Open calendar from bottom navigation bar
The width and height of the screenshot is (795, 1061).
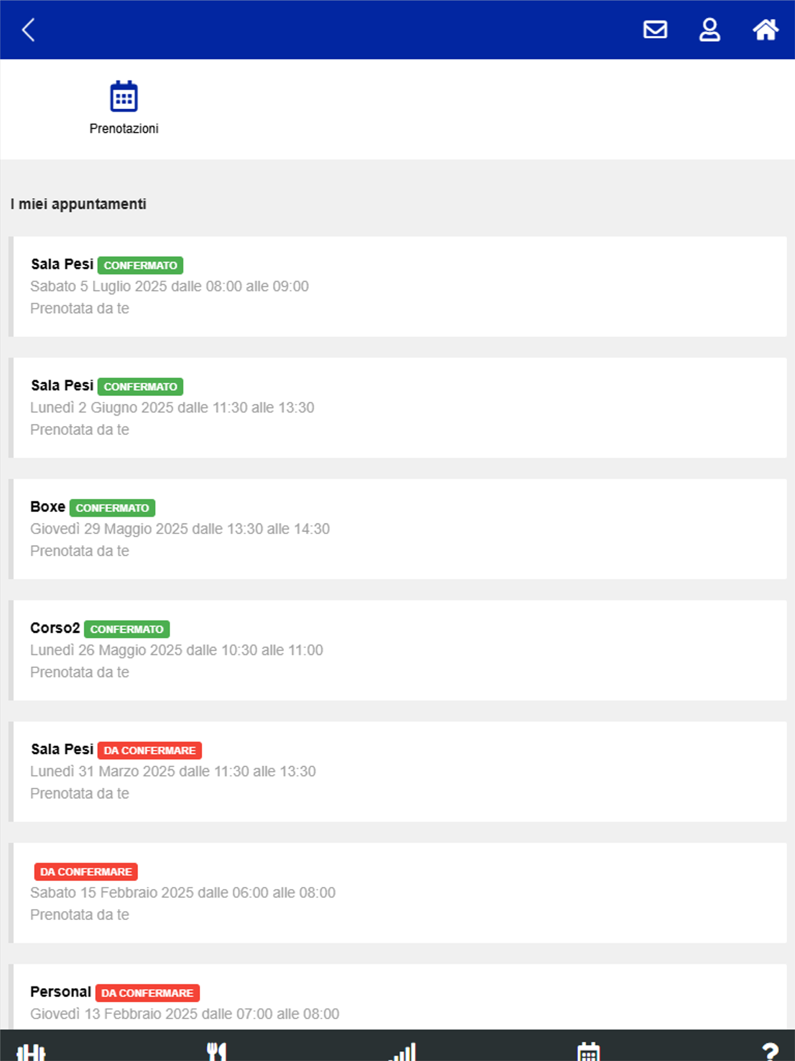[x=588, y=1051]
